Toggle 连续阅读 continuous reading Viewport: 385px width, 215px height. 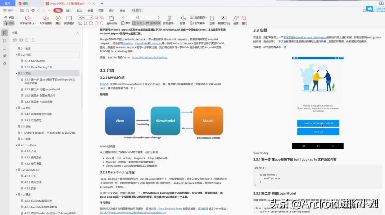153,23
